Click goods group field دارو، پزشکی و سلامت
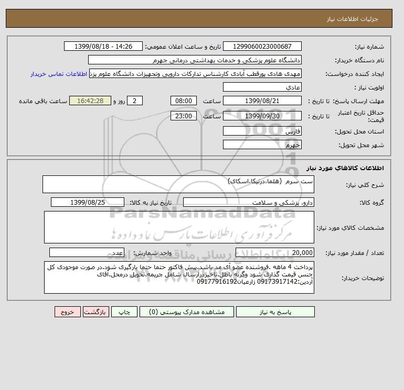The height and width of the screenshot is (390, 404). click(248, 202)
